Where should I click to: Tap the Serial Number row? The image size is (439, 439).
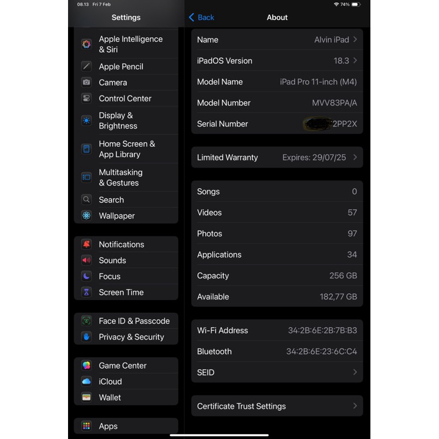coord(277,124)
